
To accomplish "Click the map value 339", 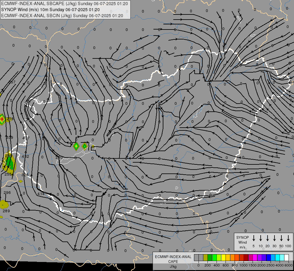I will point(10,138).
